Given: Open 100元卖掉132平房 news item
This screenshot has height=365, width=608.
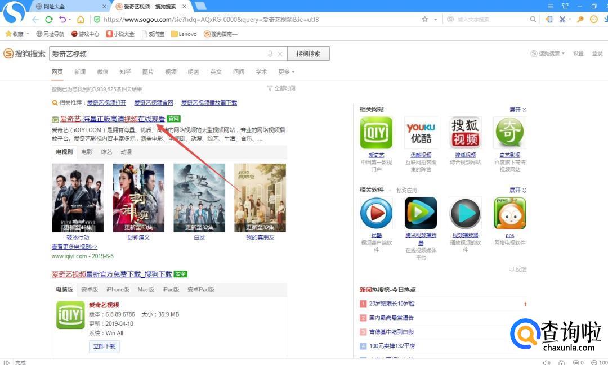Looking at the screenshot, I should [x=392, y=346].
